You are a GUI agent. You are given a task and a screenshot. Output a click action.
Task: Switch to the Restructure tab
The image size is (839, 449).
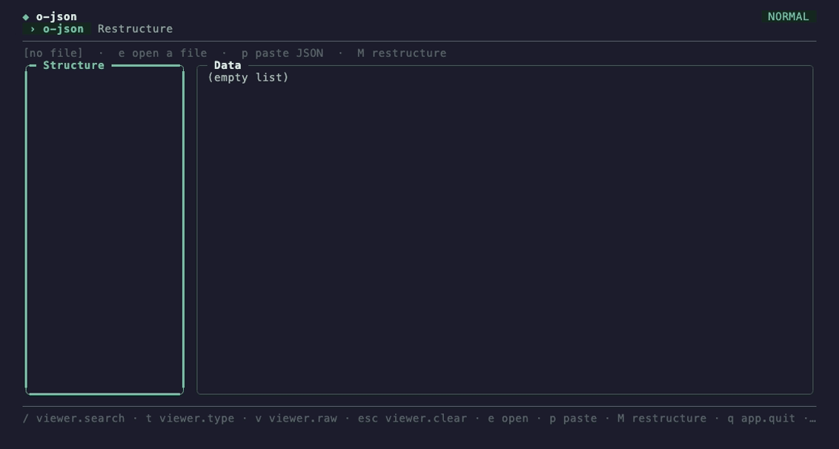(135, 29)
